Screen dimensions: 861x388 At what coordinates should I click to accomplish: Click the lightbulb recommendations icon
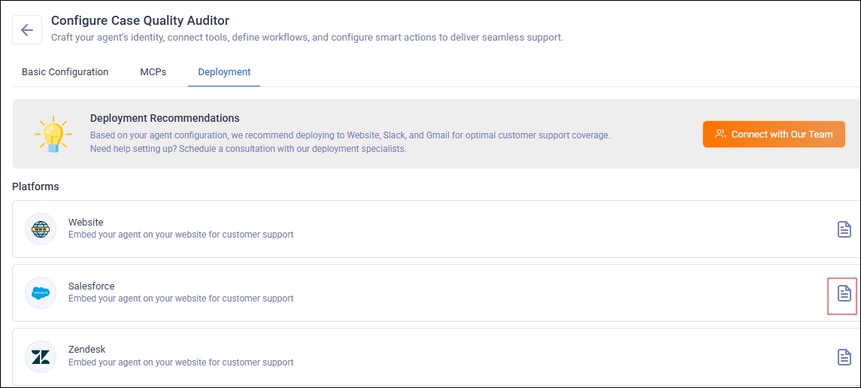[53, 134]
